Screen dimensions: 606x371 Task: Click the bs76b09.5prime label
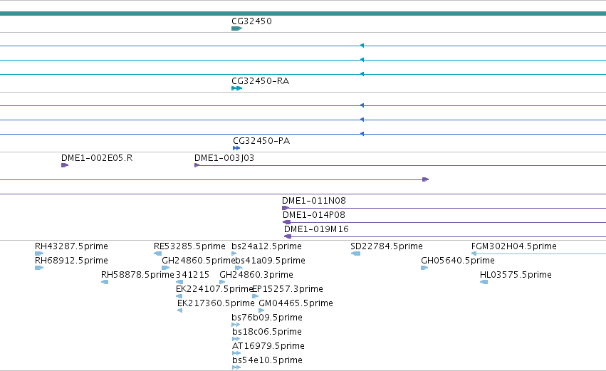[267, 318]
